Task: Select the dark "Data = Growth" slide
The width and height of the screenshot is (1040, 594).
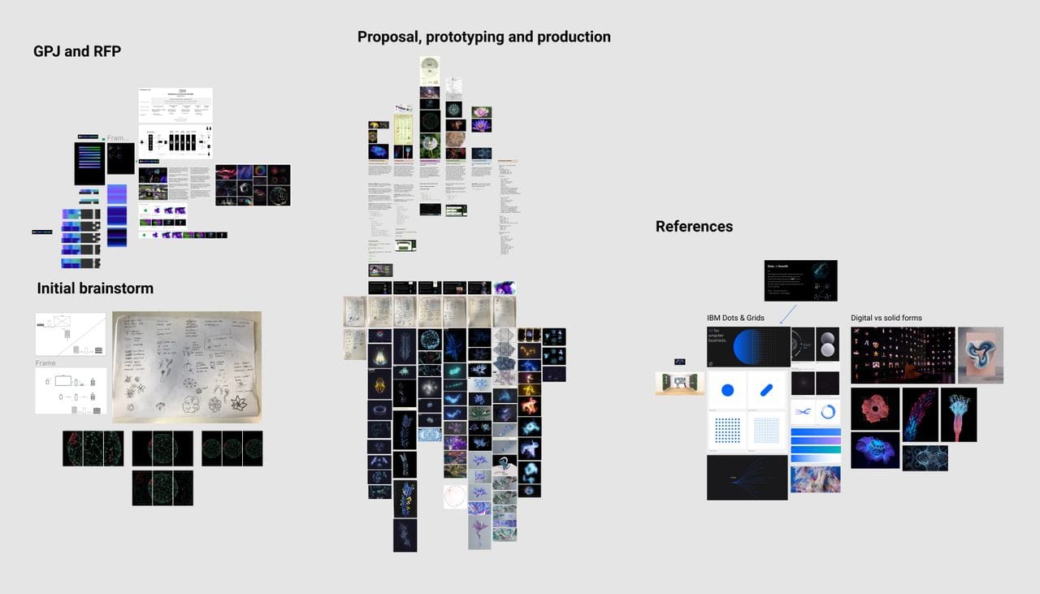Action: [x=800, y=280]
